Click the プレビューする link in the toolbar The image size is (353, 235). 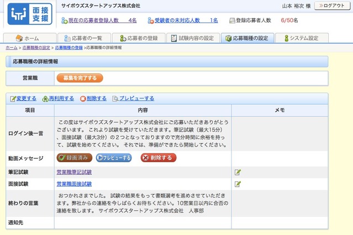coord(136,98)
